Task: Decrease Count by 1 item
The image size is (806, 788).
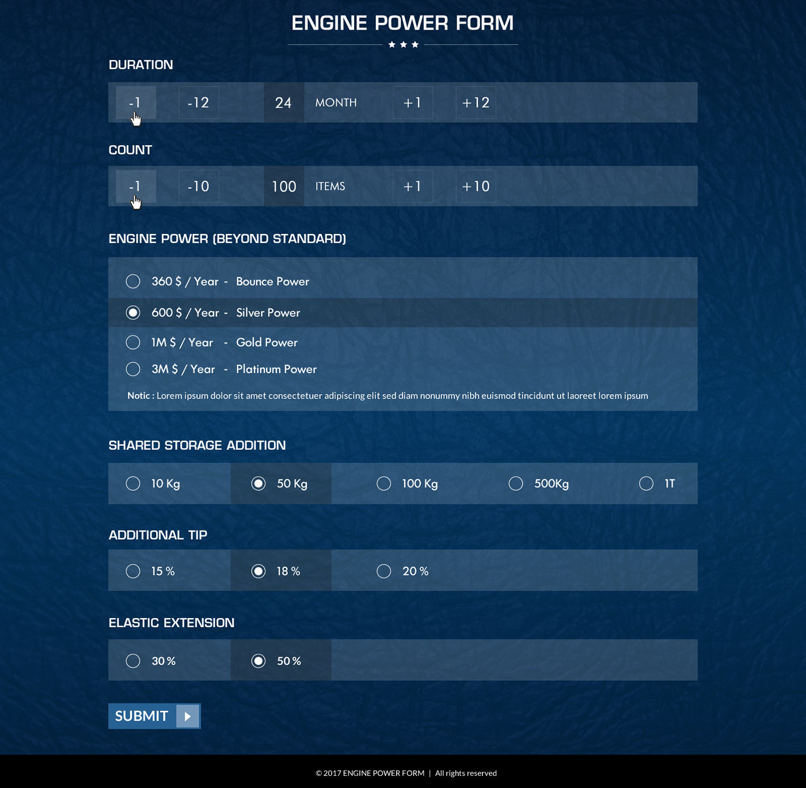Action: [x=136, y=186]
